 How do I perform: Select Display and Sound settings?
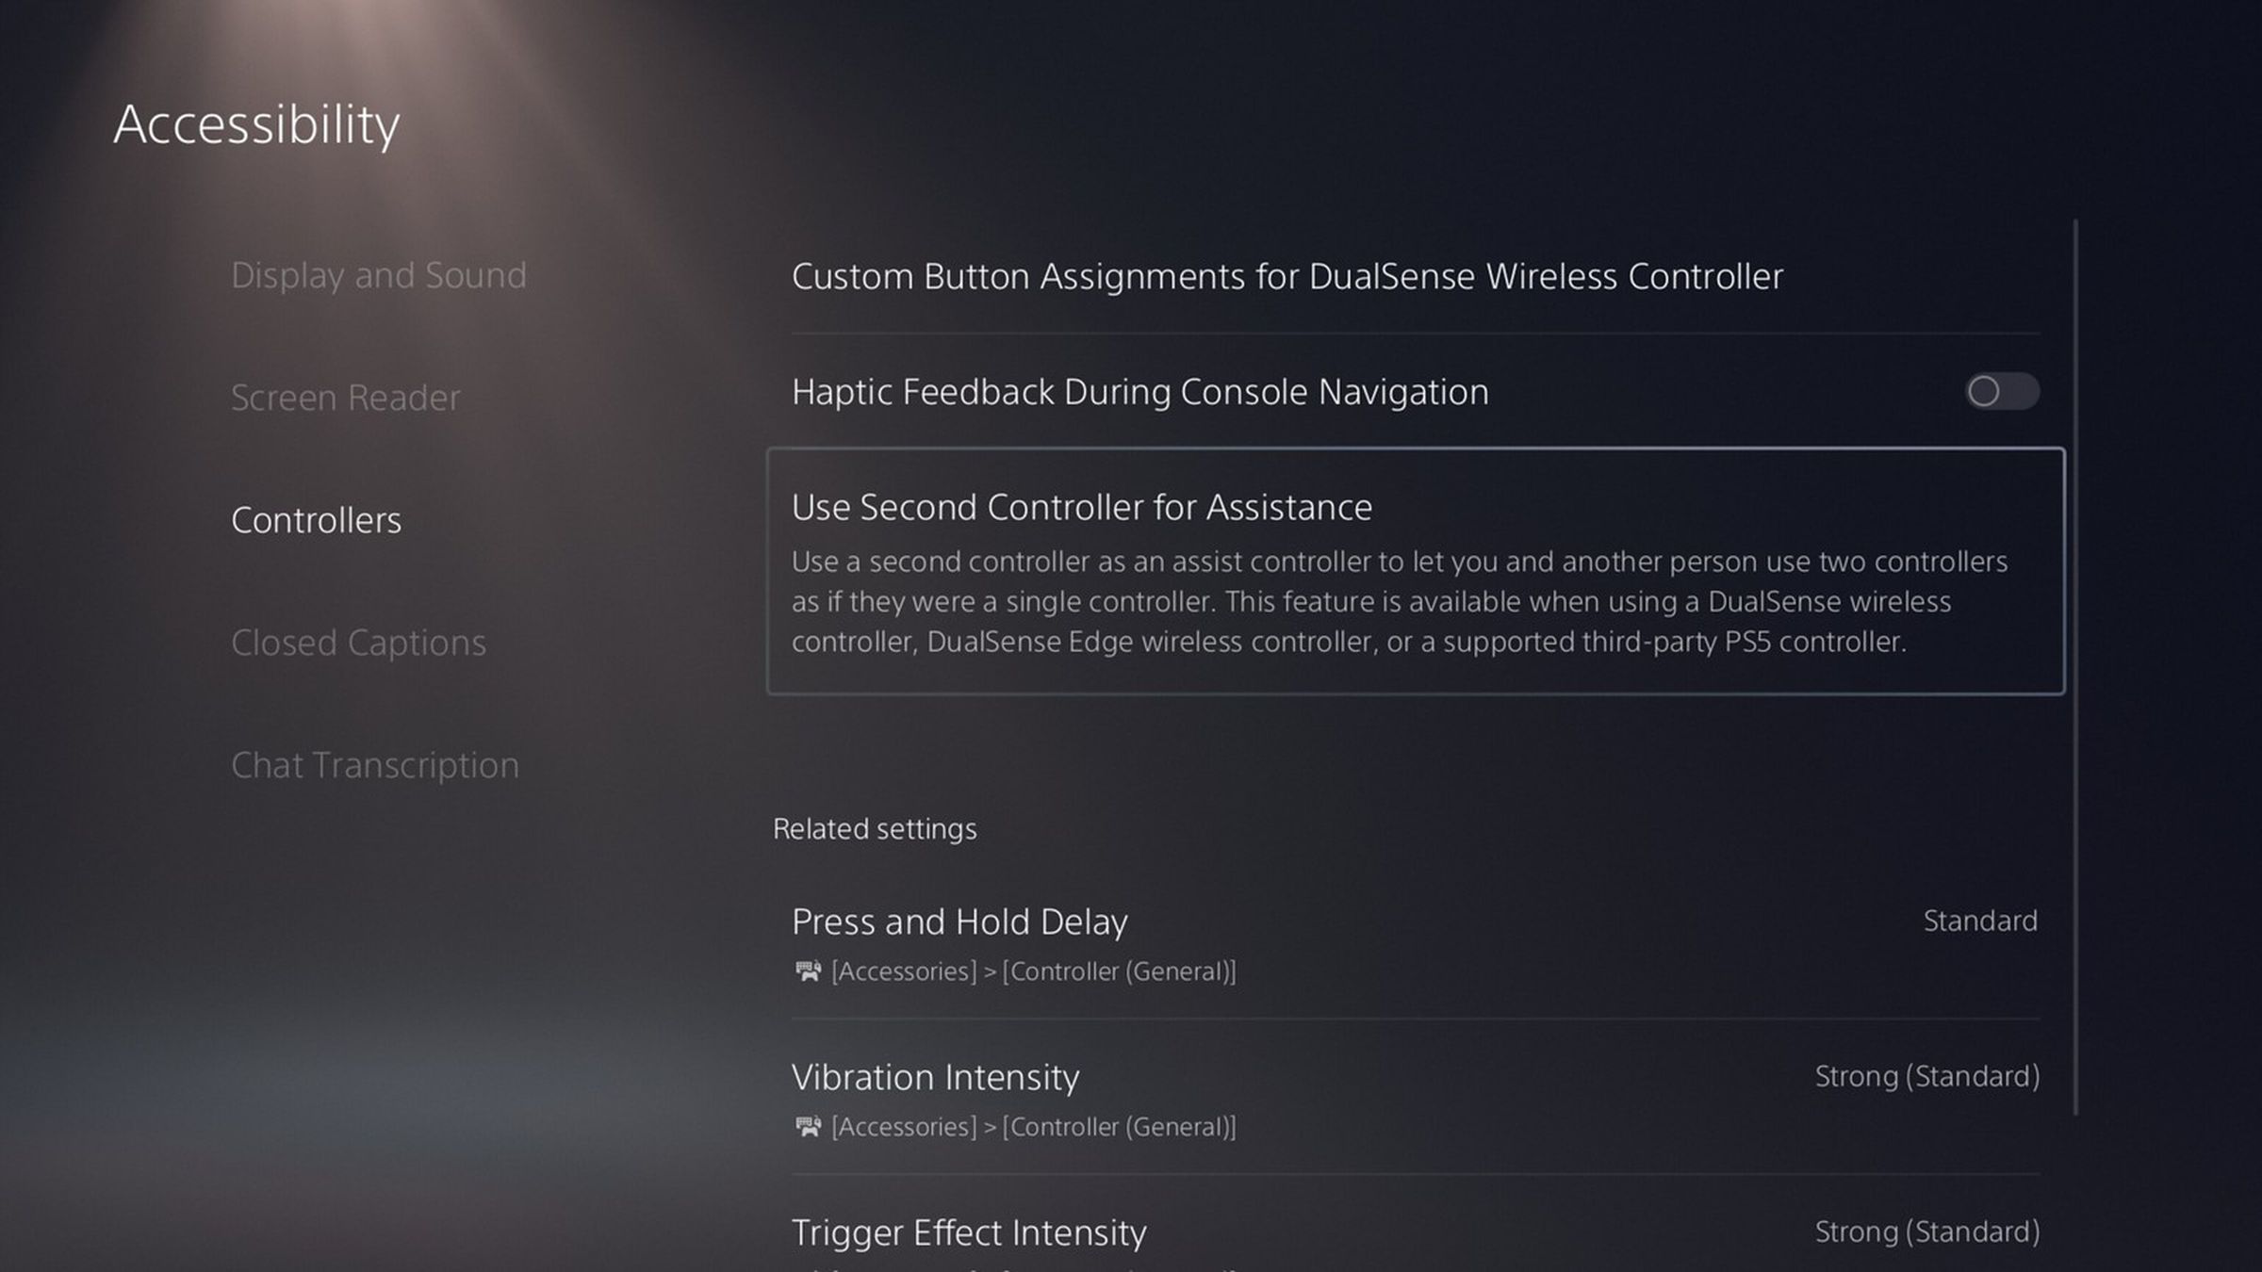[378, 275]
